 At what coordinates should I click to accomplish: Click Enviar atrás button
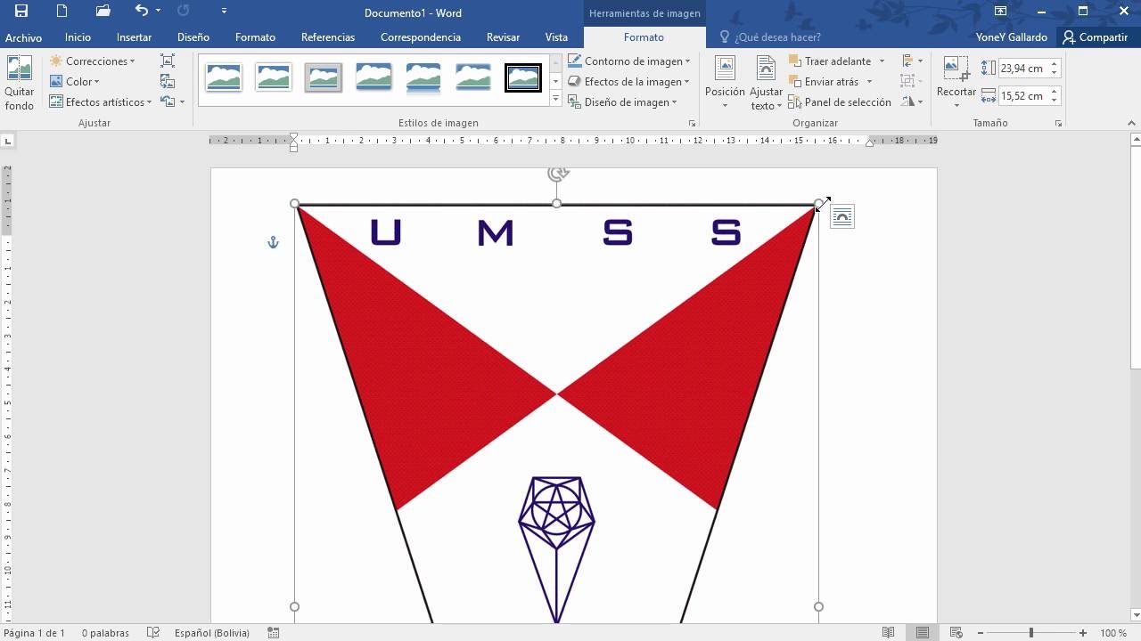pos(825,82)
